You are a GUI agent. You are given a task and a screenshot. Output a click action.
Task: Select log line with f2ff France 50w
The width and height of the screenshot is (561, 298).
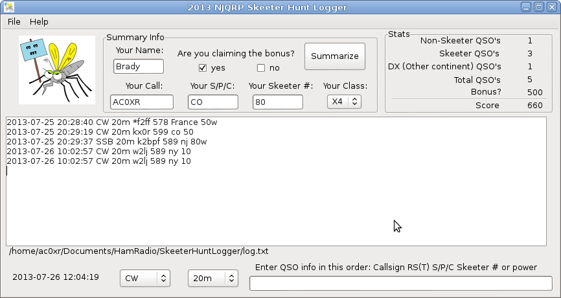[x=112, y=122]
